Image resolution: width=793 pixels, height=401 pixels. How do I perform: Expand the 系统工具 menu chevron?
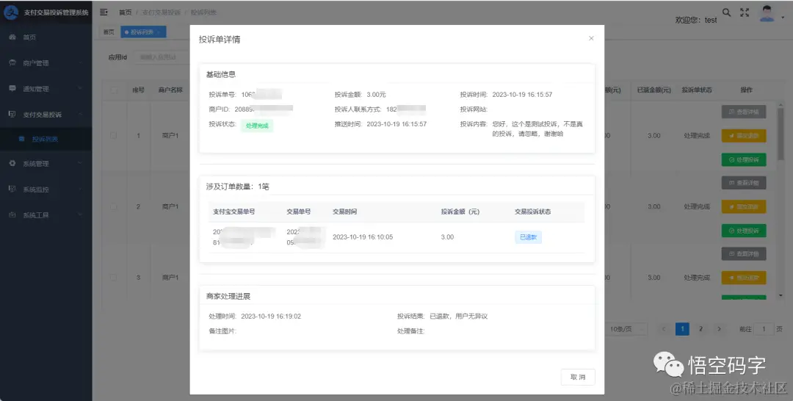81,215
